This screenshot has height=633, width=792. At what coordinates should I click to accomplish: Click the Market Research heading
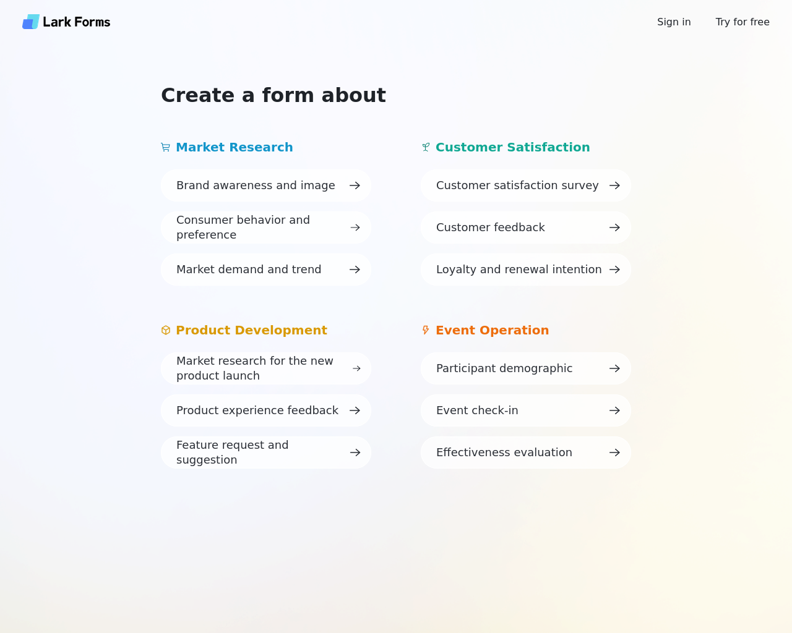(x=235, y=147)
